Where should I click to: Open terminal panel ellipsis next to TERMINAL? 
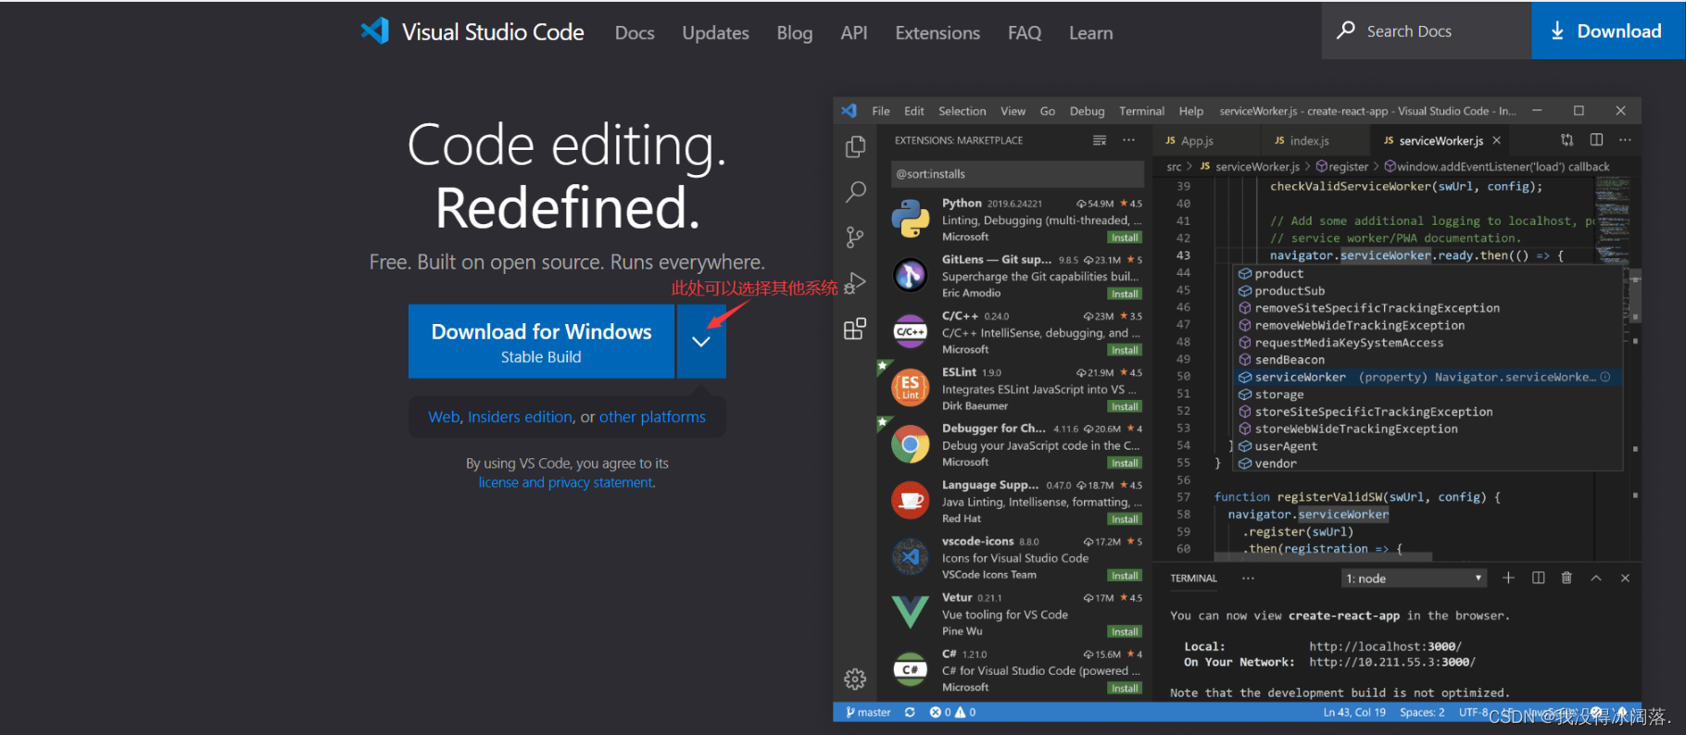pos(1248,578)
